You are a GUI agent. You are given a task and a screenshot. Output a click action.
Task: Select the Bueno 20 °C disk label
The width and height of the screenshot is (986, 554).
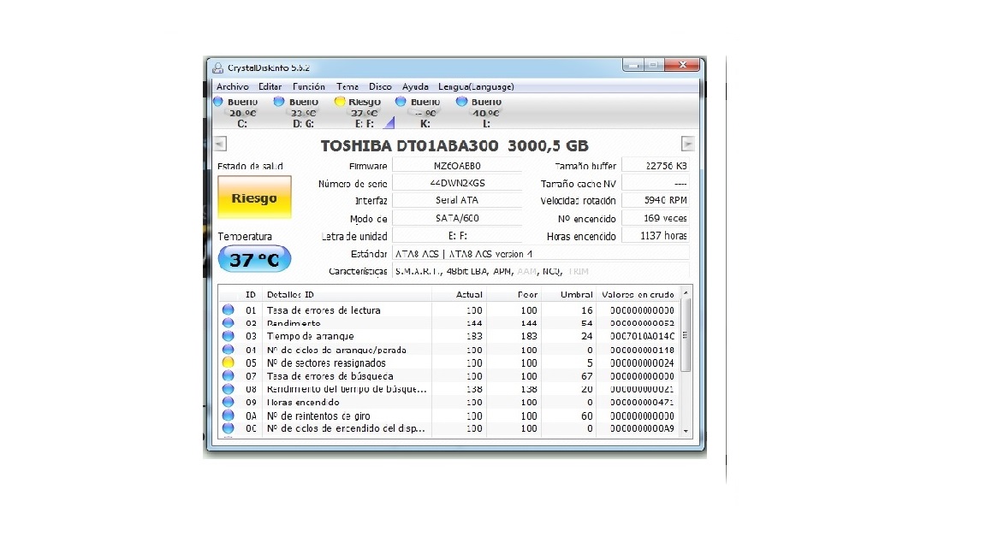tap(242, 108)
